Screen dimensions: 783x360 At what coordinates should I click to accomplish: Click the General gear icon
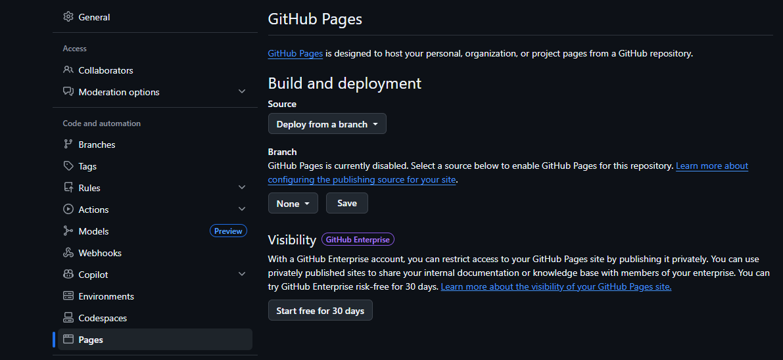pyautogui.click(x=68, y=17)
